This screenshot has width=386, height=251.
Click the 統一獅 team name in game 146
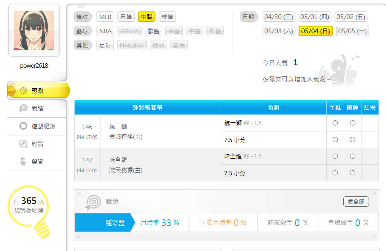pos(118,127)
